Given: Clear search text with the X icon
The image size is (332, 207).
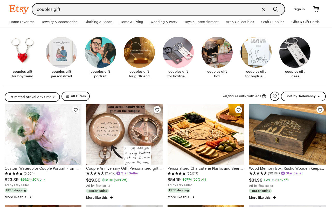Looking at the screenshot, I should pyautogui.click(x=263, y=9).
